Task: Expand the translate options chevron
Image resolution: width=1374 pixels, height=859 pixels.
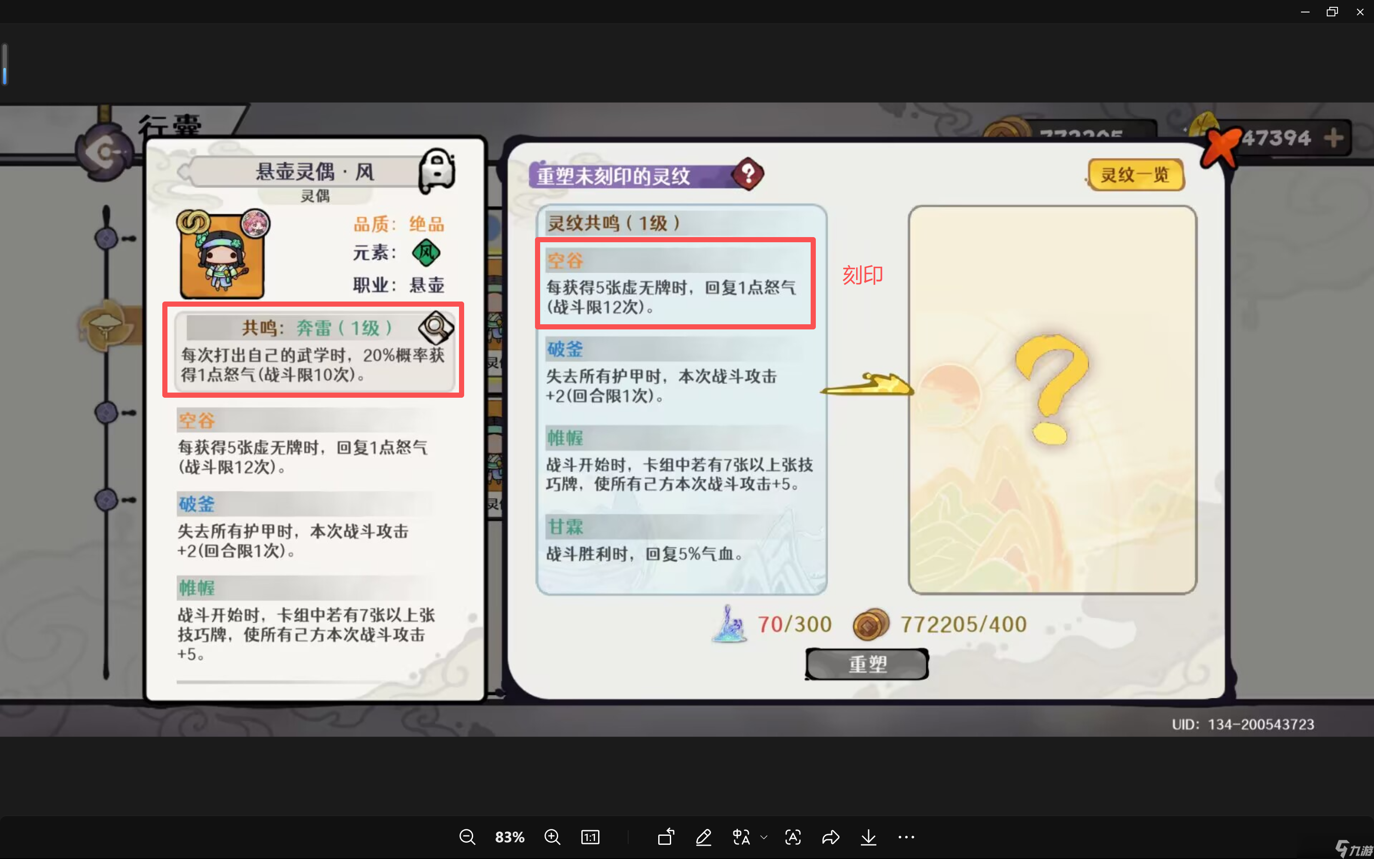Action: click(764, 837)
